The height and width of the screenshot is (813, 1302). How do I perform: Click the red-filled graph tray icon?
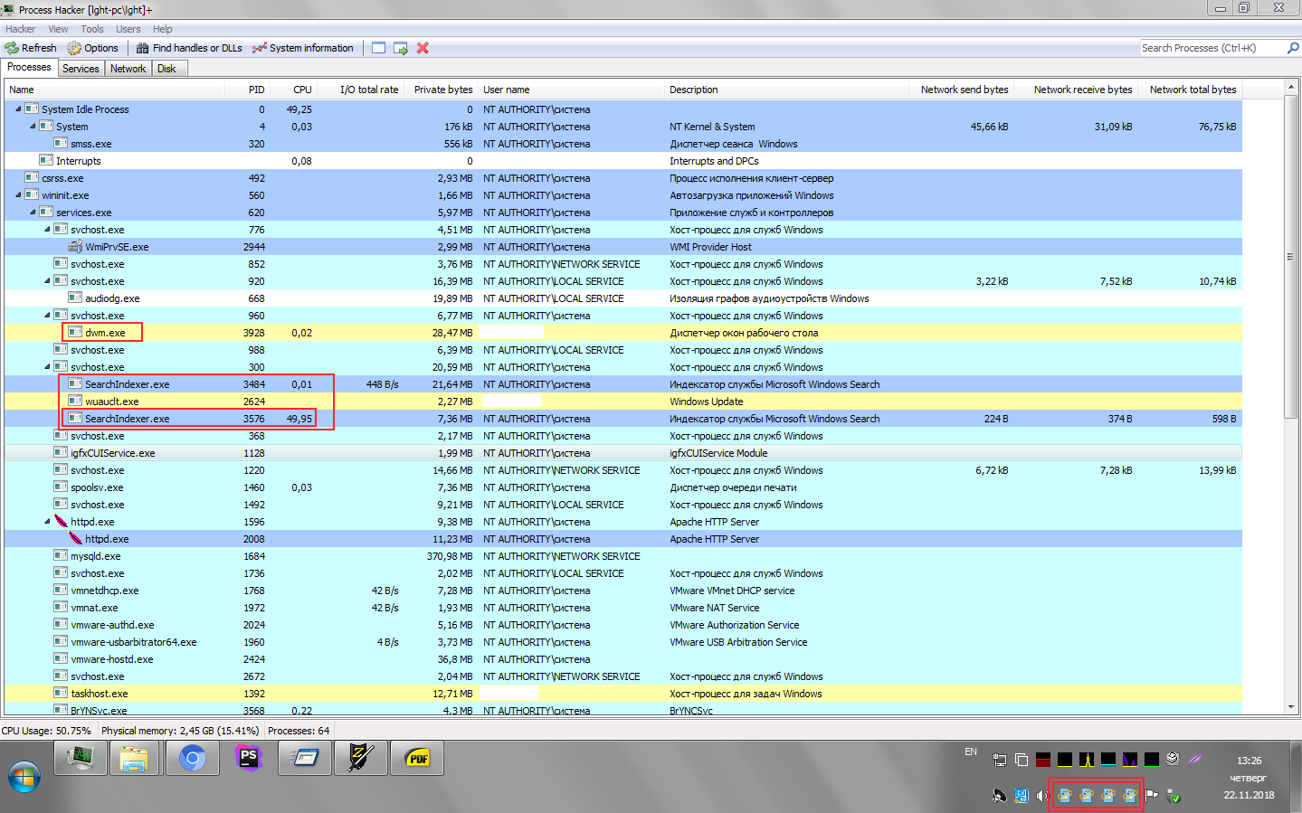coord(1043,760)
